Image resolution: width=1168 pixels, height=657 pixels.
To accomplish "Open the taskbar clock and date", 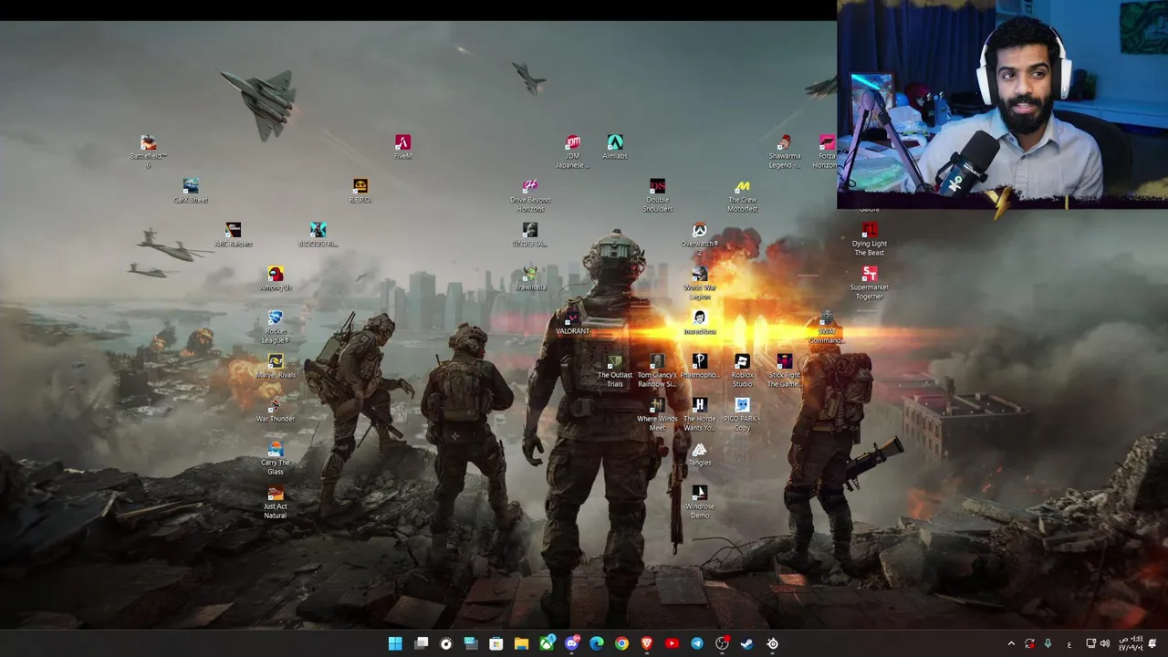I will tap(1130, 643).
